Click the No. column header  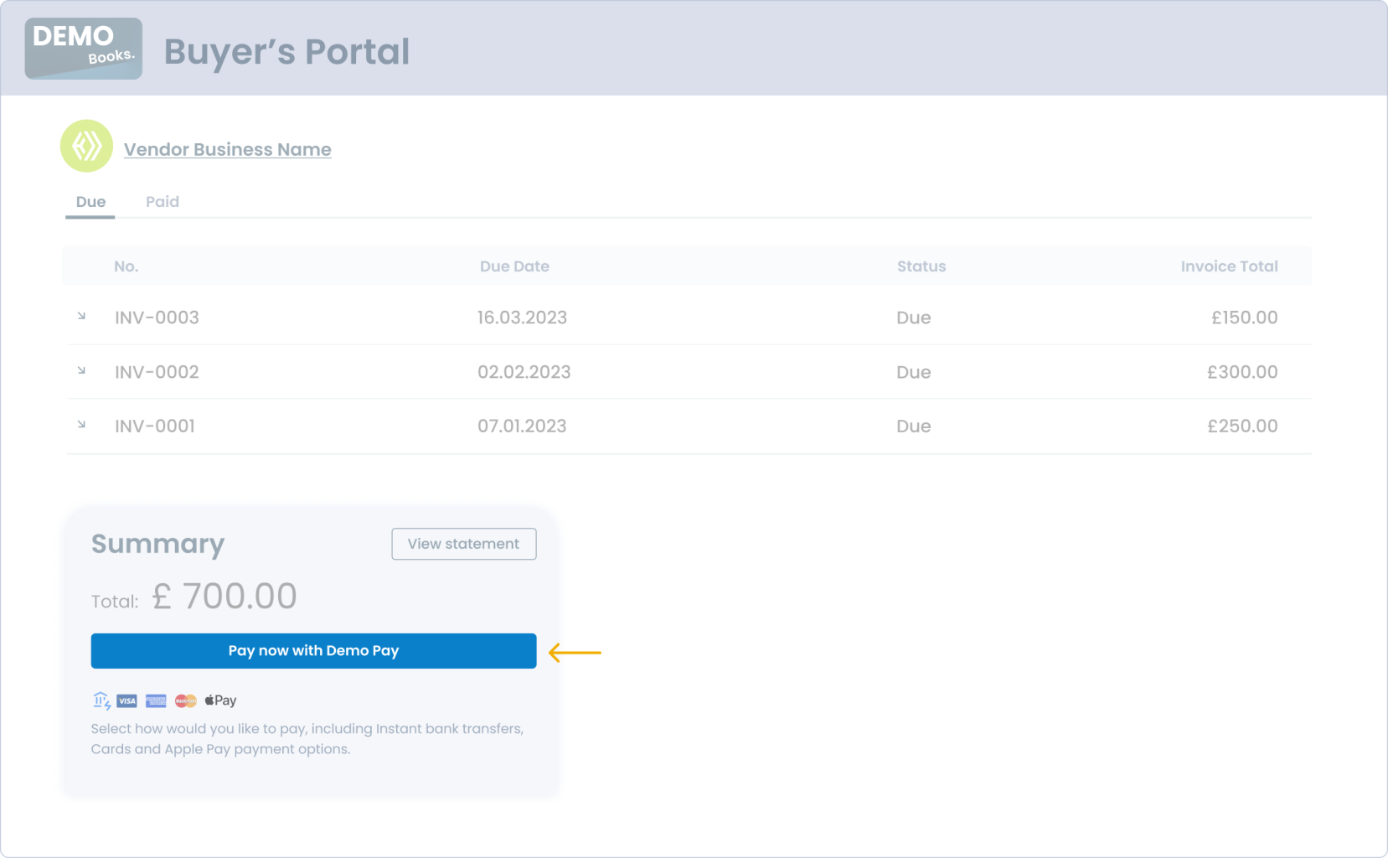point(126,266)
